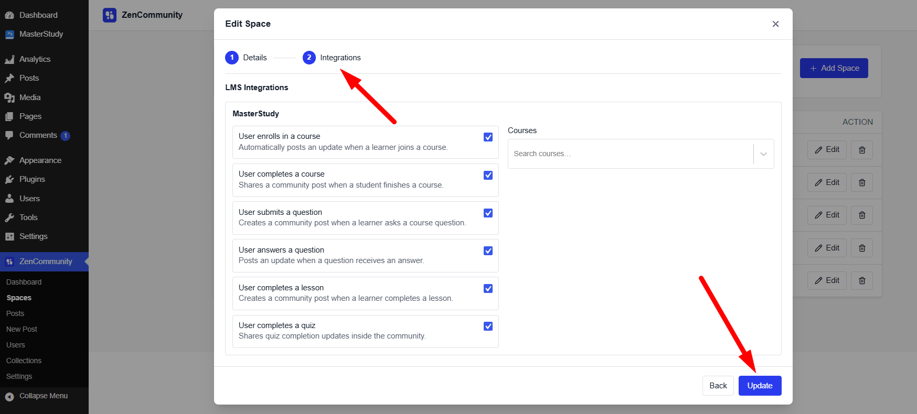Click the Collapse Menu link
Screen dimensions: 917x414
44,396
